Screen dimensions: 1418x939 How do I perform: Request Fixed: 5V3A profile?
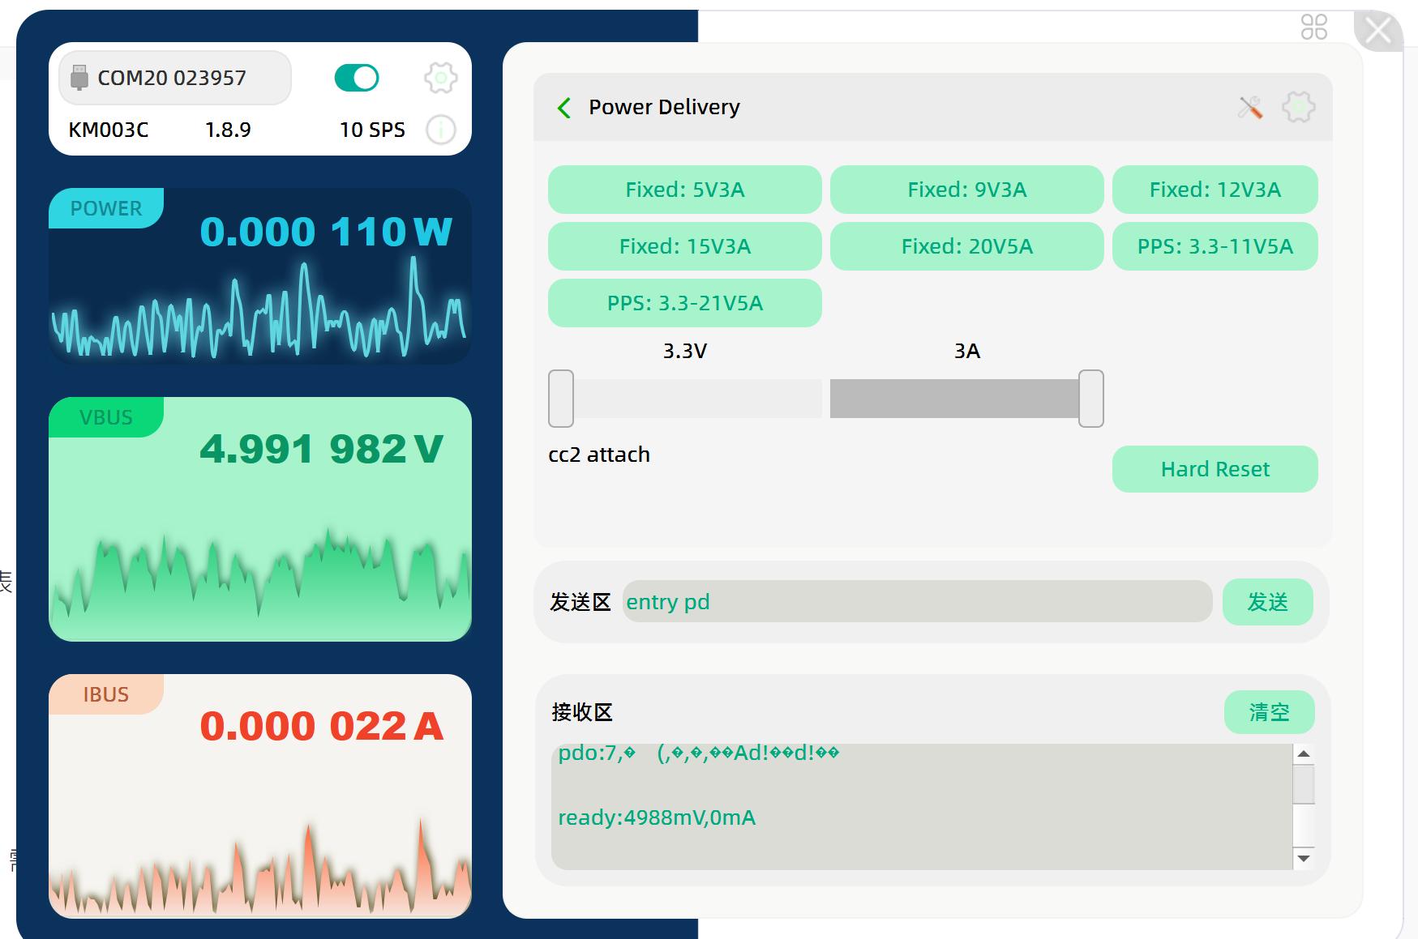point(684,190)
